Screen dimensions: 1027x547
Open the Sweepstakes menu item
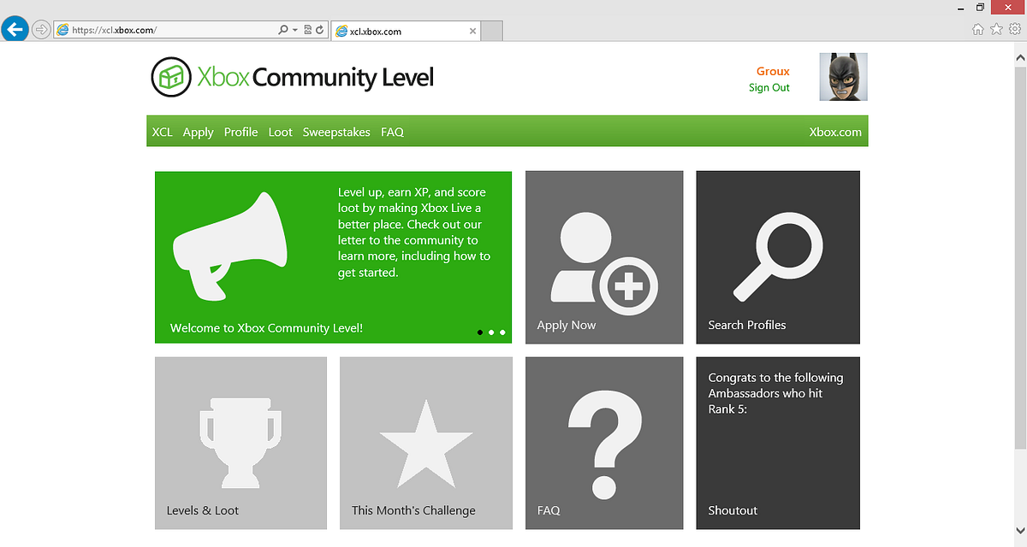(336, 132)
